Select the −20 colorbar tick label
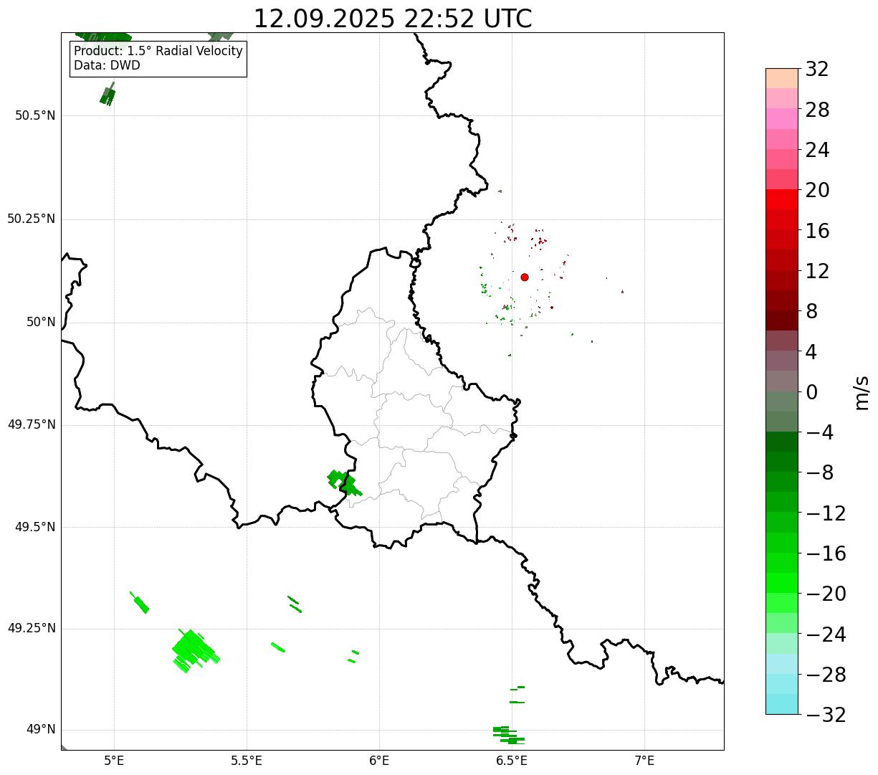878x775 pixels. tap(826, 594)
